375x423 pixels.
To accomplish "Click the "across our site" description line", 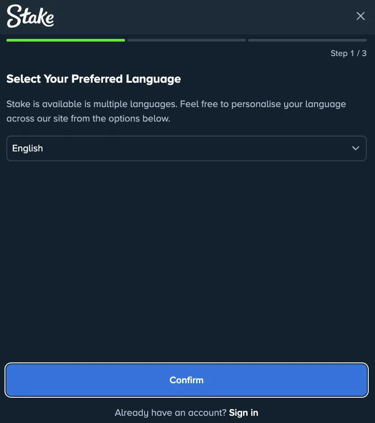I will pyautogui.click(x=88, y=119).
